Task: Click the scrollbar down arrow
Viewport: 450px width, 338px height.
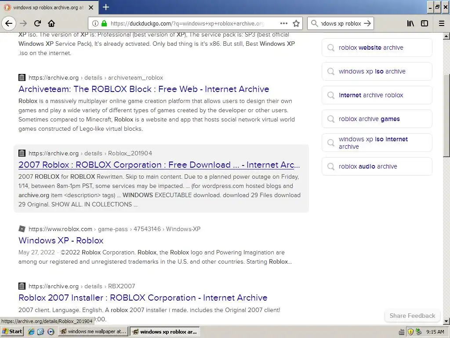Action: (x=446, y=321)
